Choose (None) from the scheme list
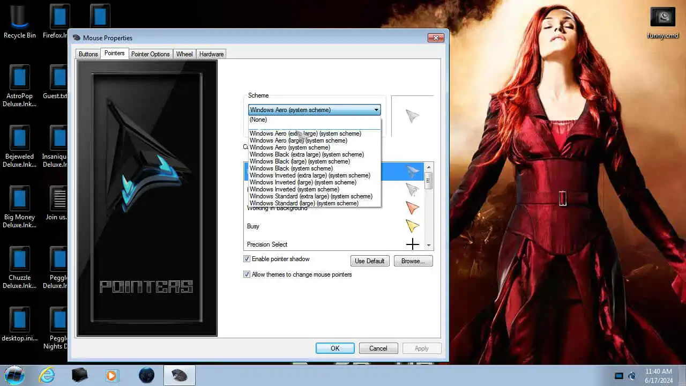This screenshot has height=386, width=686. [315, 120]
